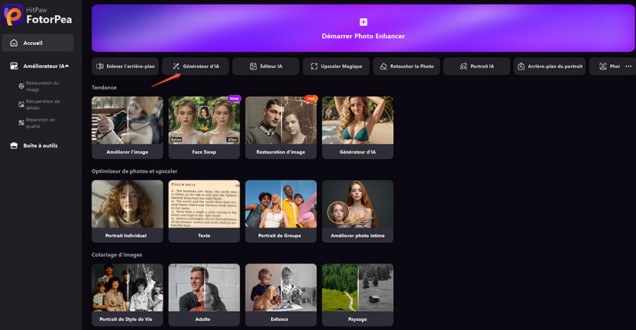The image size is (636, 330).
Task: Click the home icon next to Accueil
Action: (x=14, y=43)
